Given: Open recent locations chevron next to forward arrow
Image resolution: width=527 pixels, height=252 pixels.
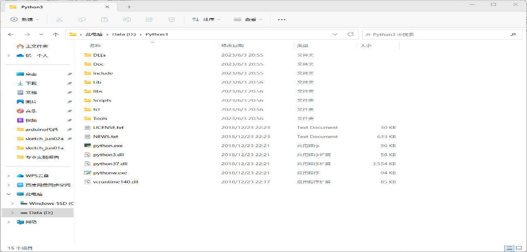Looking at the screenshot, I should (41, 34).
